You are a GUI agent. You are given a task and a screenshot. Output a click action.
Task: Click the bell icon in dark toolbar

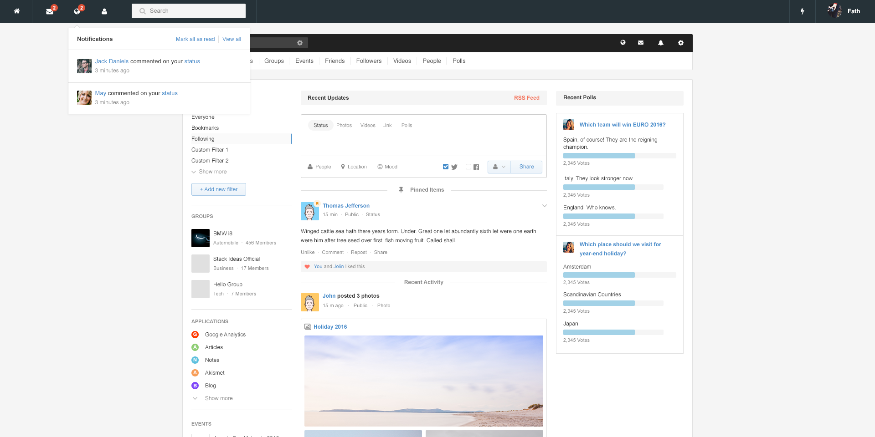pyautogui.click(x=660, y=43)
